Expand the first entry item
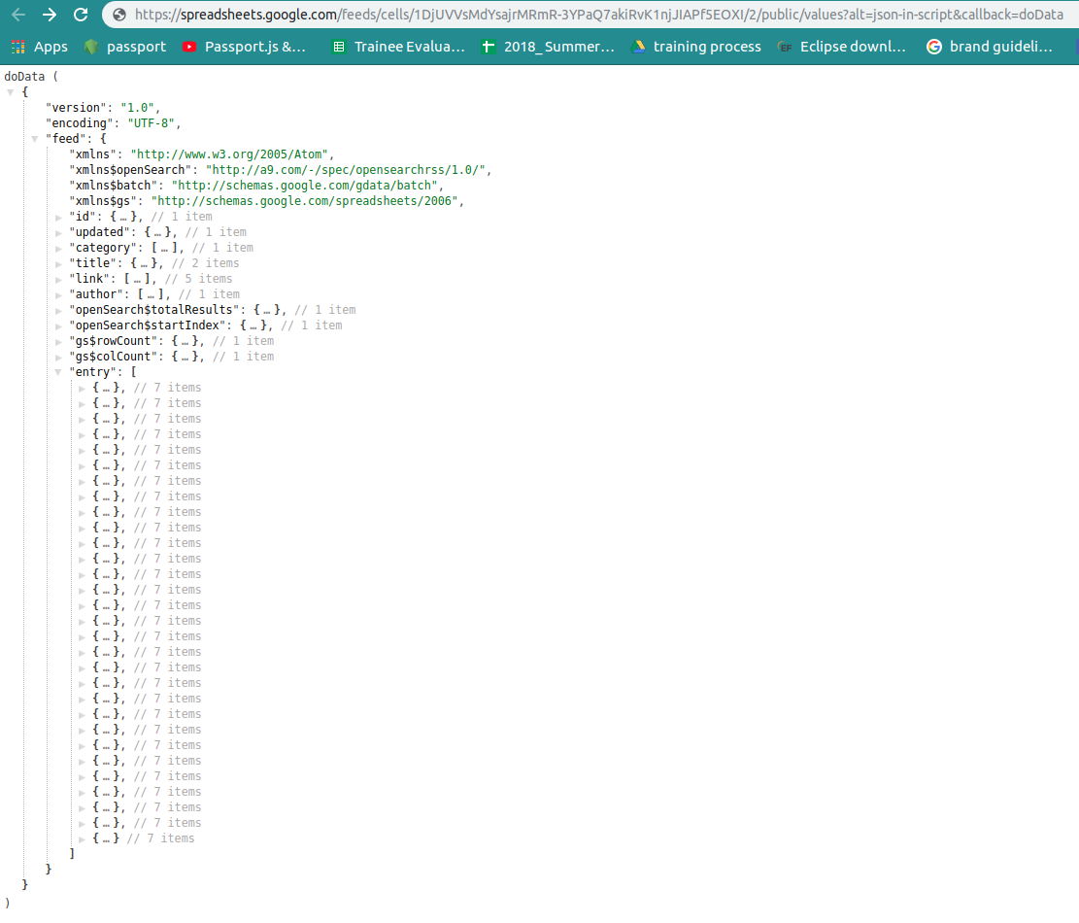 pyautogui.click(x=82, y=389)
